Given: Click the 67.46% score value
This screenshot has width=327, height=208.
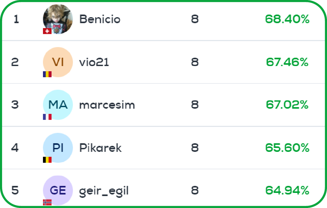Looking at the screenshot, I should coord(287,62).
